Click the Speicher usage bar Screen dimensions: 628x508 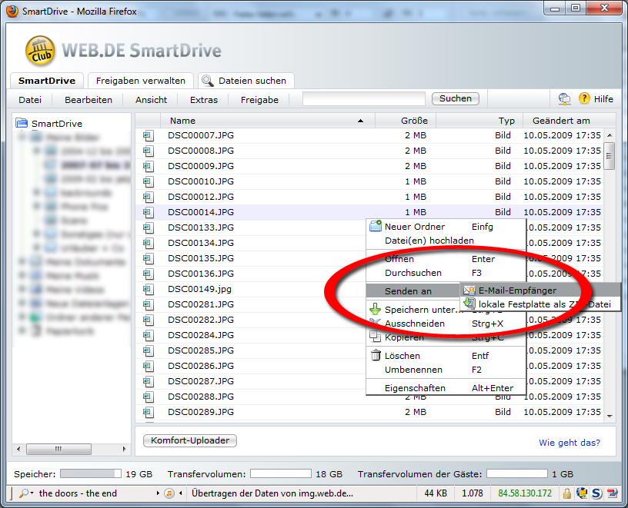[x=91, y=473]
